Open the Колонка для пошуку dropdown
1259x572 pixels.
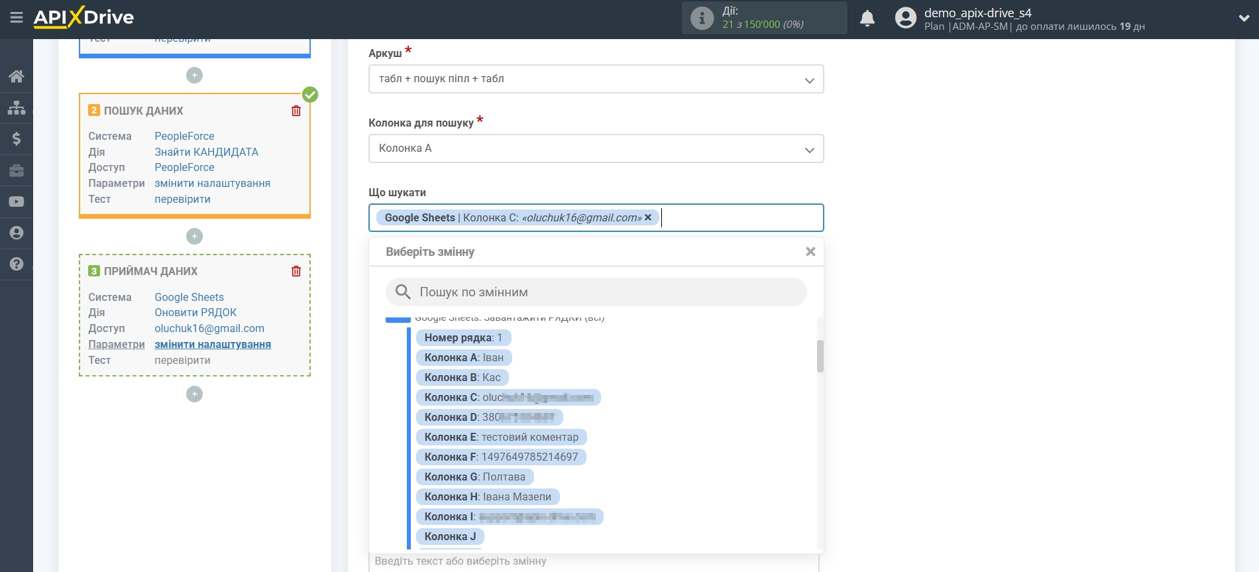pyautogui.click(x=596, y=148)
